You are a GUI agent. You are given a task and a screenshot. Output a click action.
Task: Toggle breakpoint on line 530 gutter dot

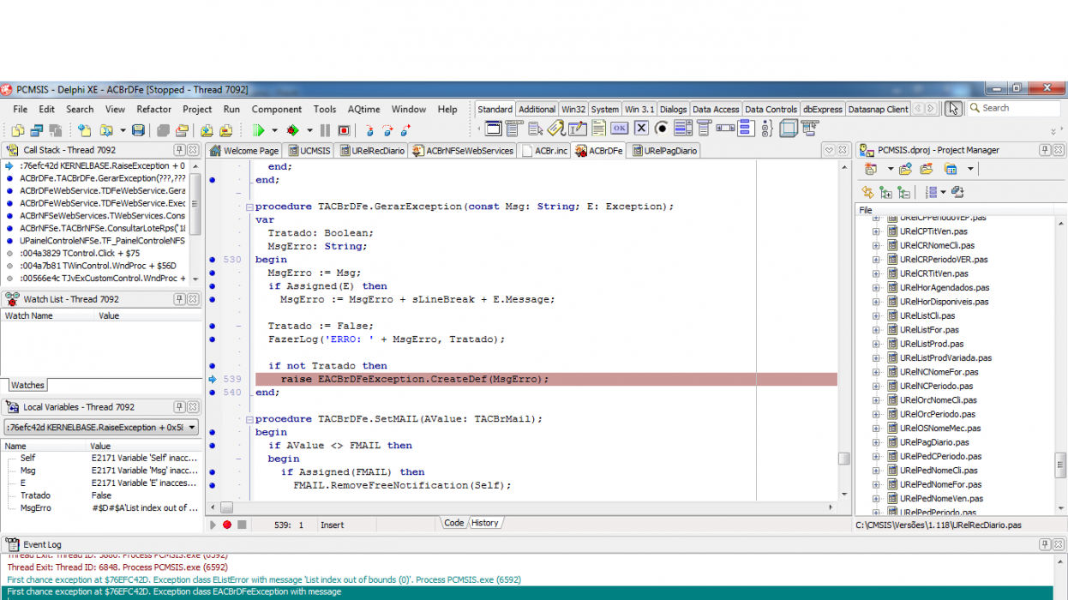(x=212, y=260)
